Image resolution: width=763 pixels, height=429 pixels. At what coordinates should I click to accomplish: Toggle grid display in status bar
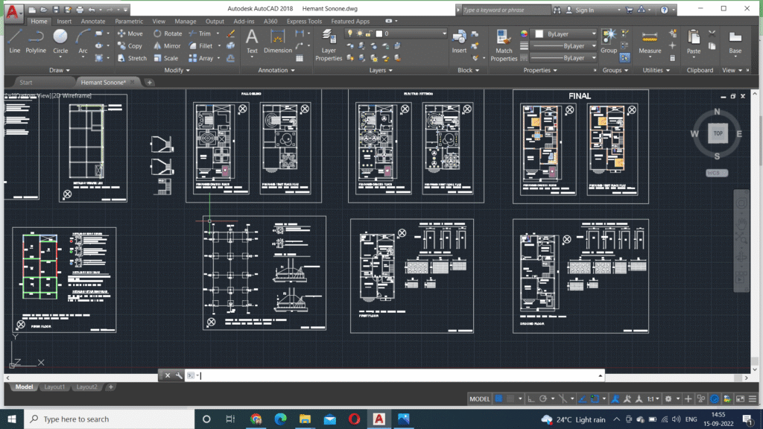[498, 399]
